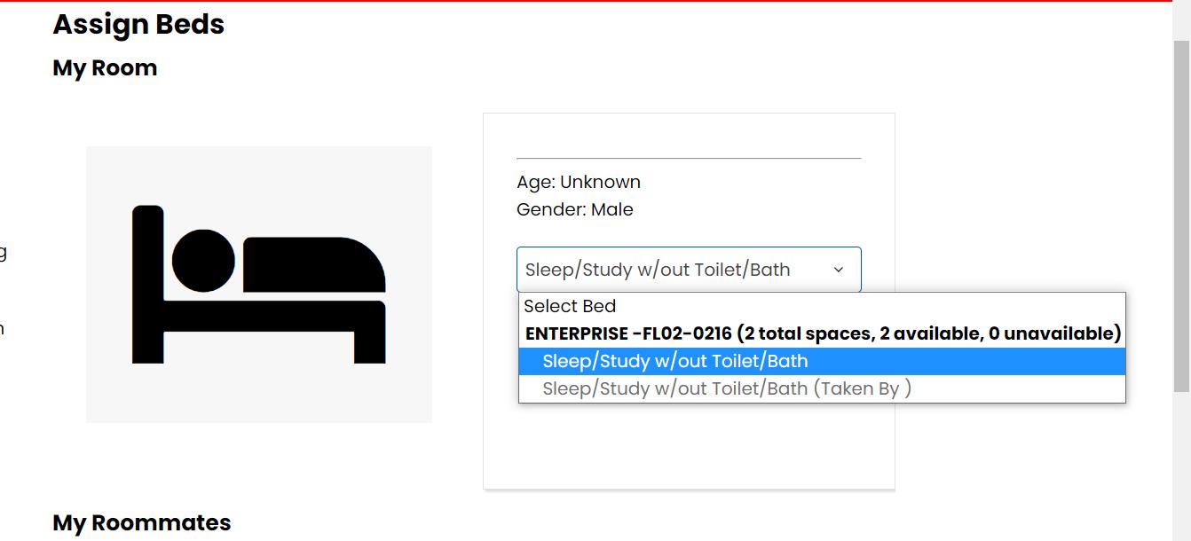Screen dimensions: 1191x541
Task: Click the head circle in bed icon
Action: pos(203,261)
